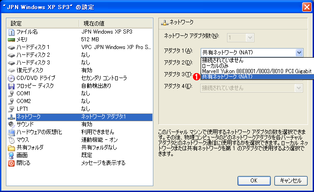Select the 画面 setting
Viewport: 314px width, 192px height.
(x=80, y=155)
